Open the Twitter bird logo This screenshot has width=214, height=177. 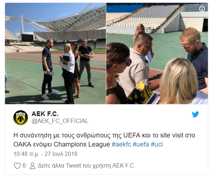(195, 115)
